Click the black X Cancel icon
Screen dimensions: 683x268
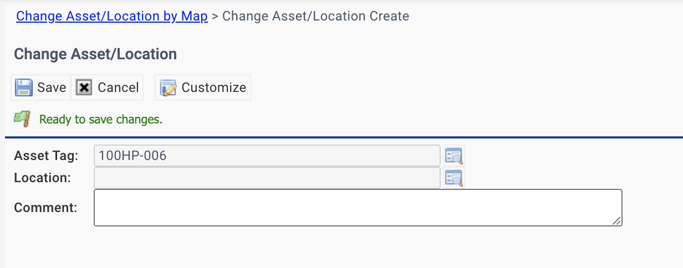point(84,87)
